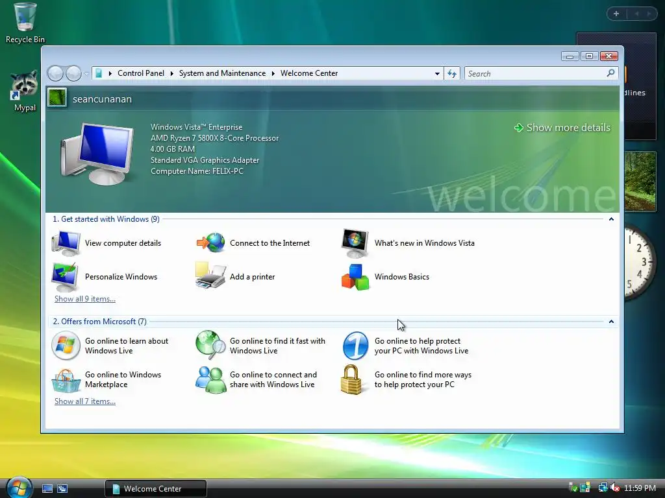Click the Forward navigation button

point(74,74)
